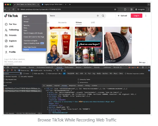Open the video thumbnail dated 2022-11-22
The width and height of the screenshot is (158, 126).
(118, 45)
